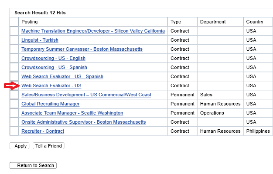Image resolution: width=273 pixels, height=174 pixels.
Task: Click the Apply button
Action: [x=20, y=146]
